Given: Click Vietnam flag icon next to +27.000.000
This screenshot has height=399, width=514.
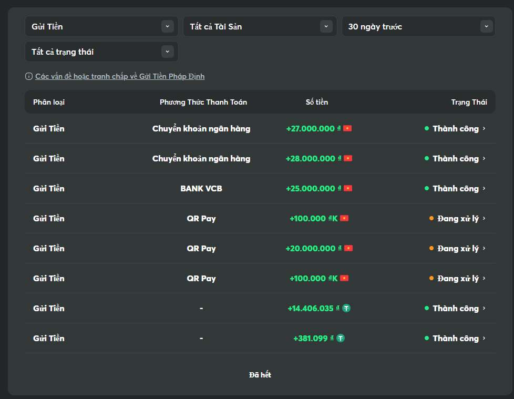Looking at the screenshot, I should click(347, 129).
